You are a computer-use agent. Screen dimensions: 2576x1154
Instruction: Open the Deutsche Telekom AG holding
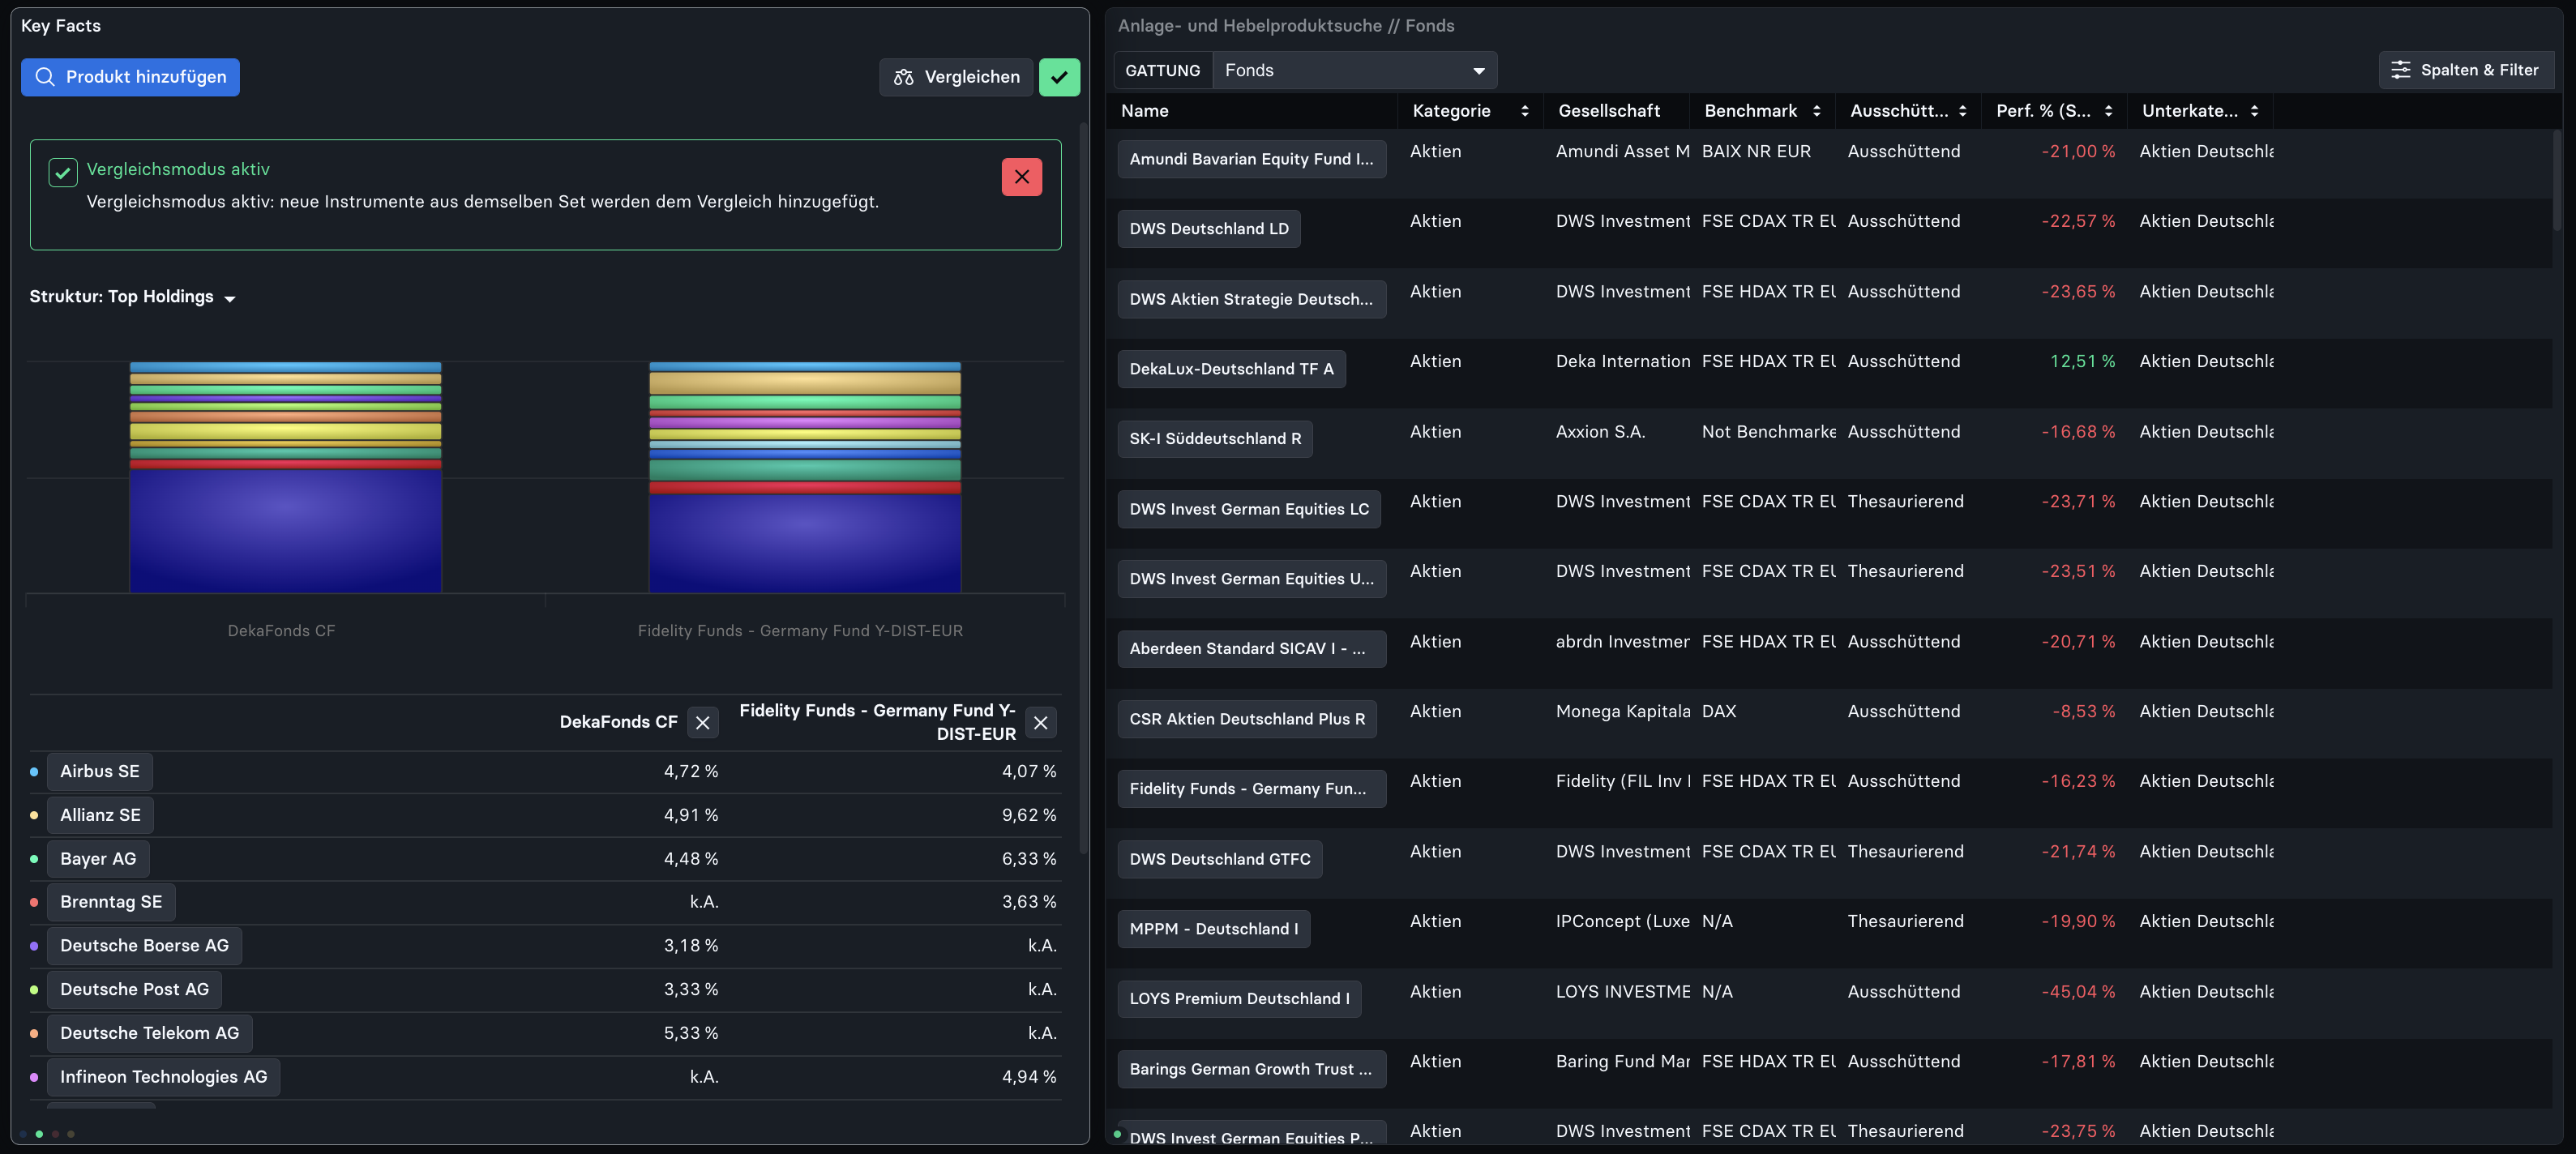(150, 1033)
